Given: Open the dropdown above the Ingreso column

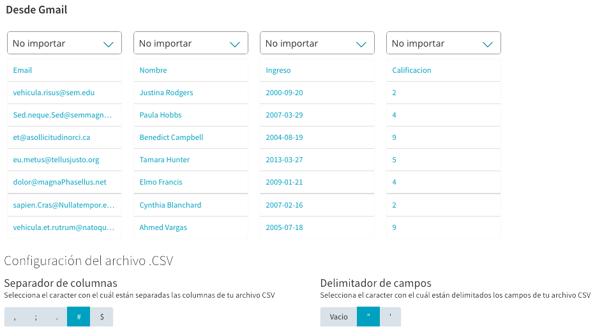Looking at the screenshot, I should [x=317, y=43].
